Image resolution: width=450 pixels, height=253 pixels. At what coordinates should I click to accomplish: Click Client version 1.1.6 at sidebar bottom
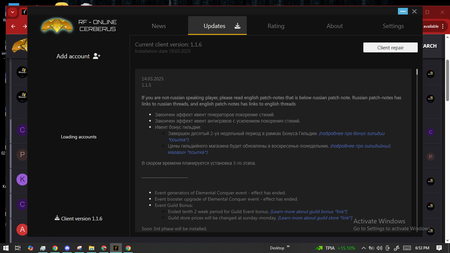[x=82, y=218]
